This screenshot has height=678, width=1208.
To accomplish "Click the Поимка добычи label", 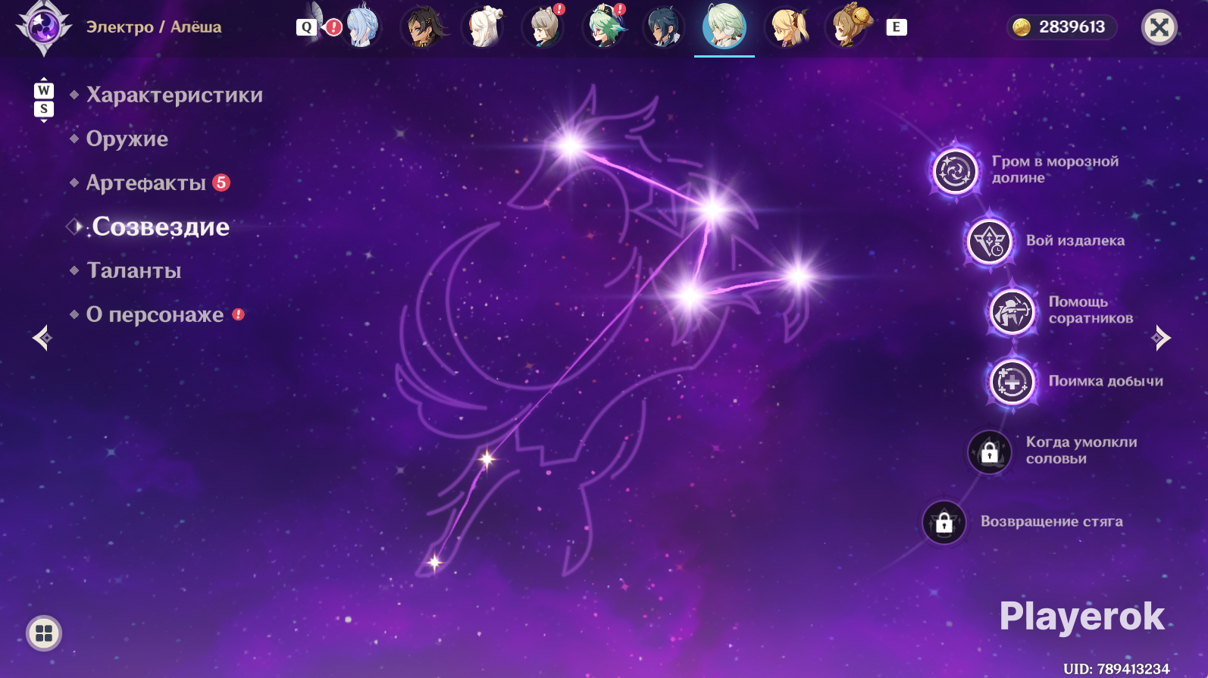I will (1106, 381).
